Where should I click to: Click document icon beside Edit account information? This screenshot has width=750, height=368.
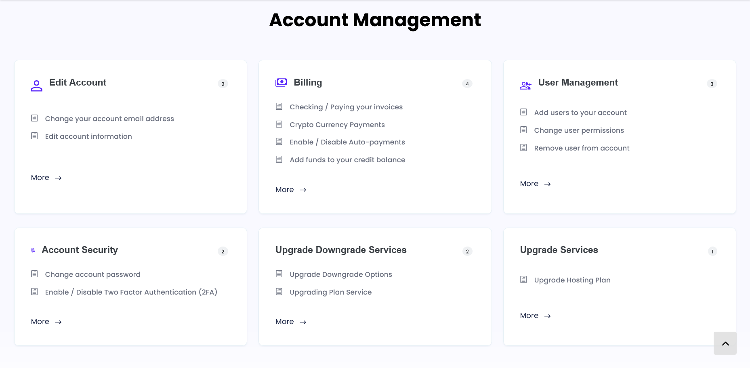click(x=35, y=136)
